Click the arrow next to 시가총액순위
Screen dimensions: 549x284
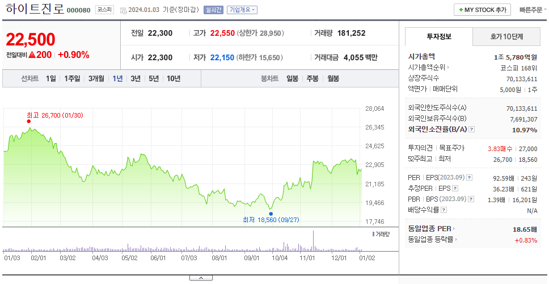click(x=448, y=68)
